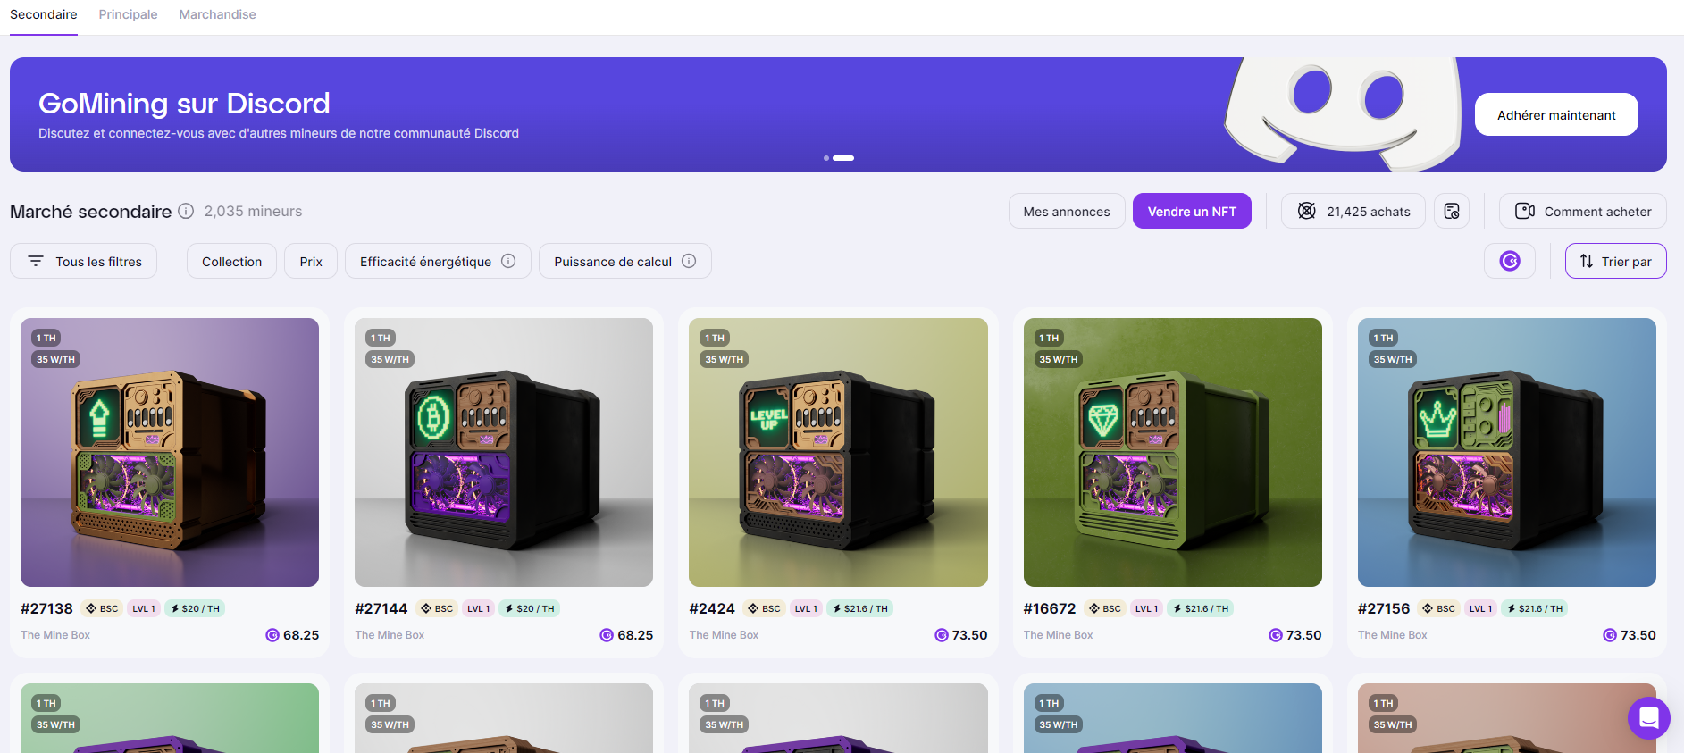Open the purchase history icon button
The width and height of the screenshot is (1684, 753).
tap(1452, 212)
